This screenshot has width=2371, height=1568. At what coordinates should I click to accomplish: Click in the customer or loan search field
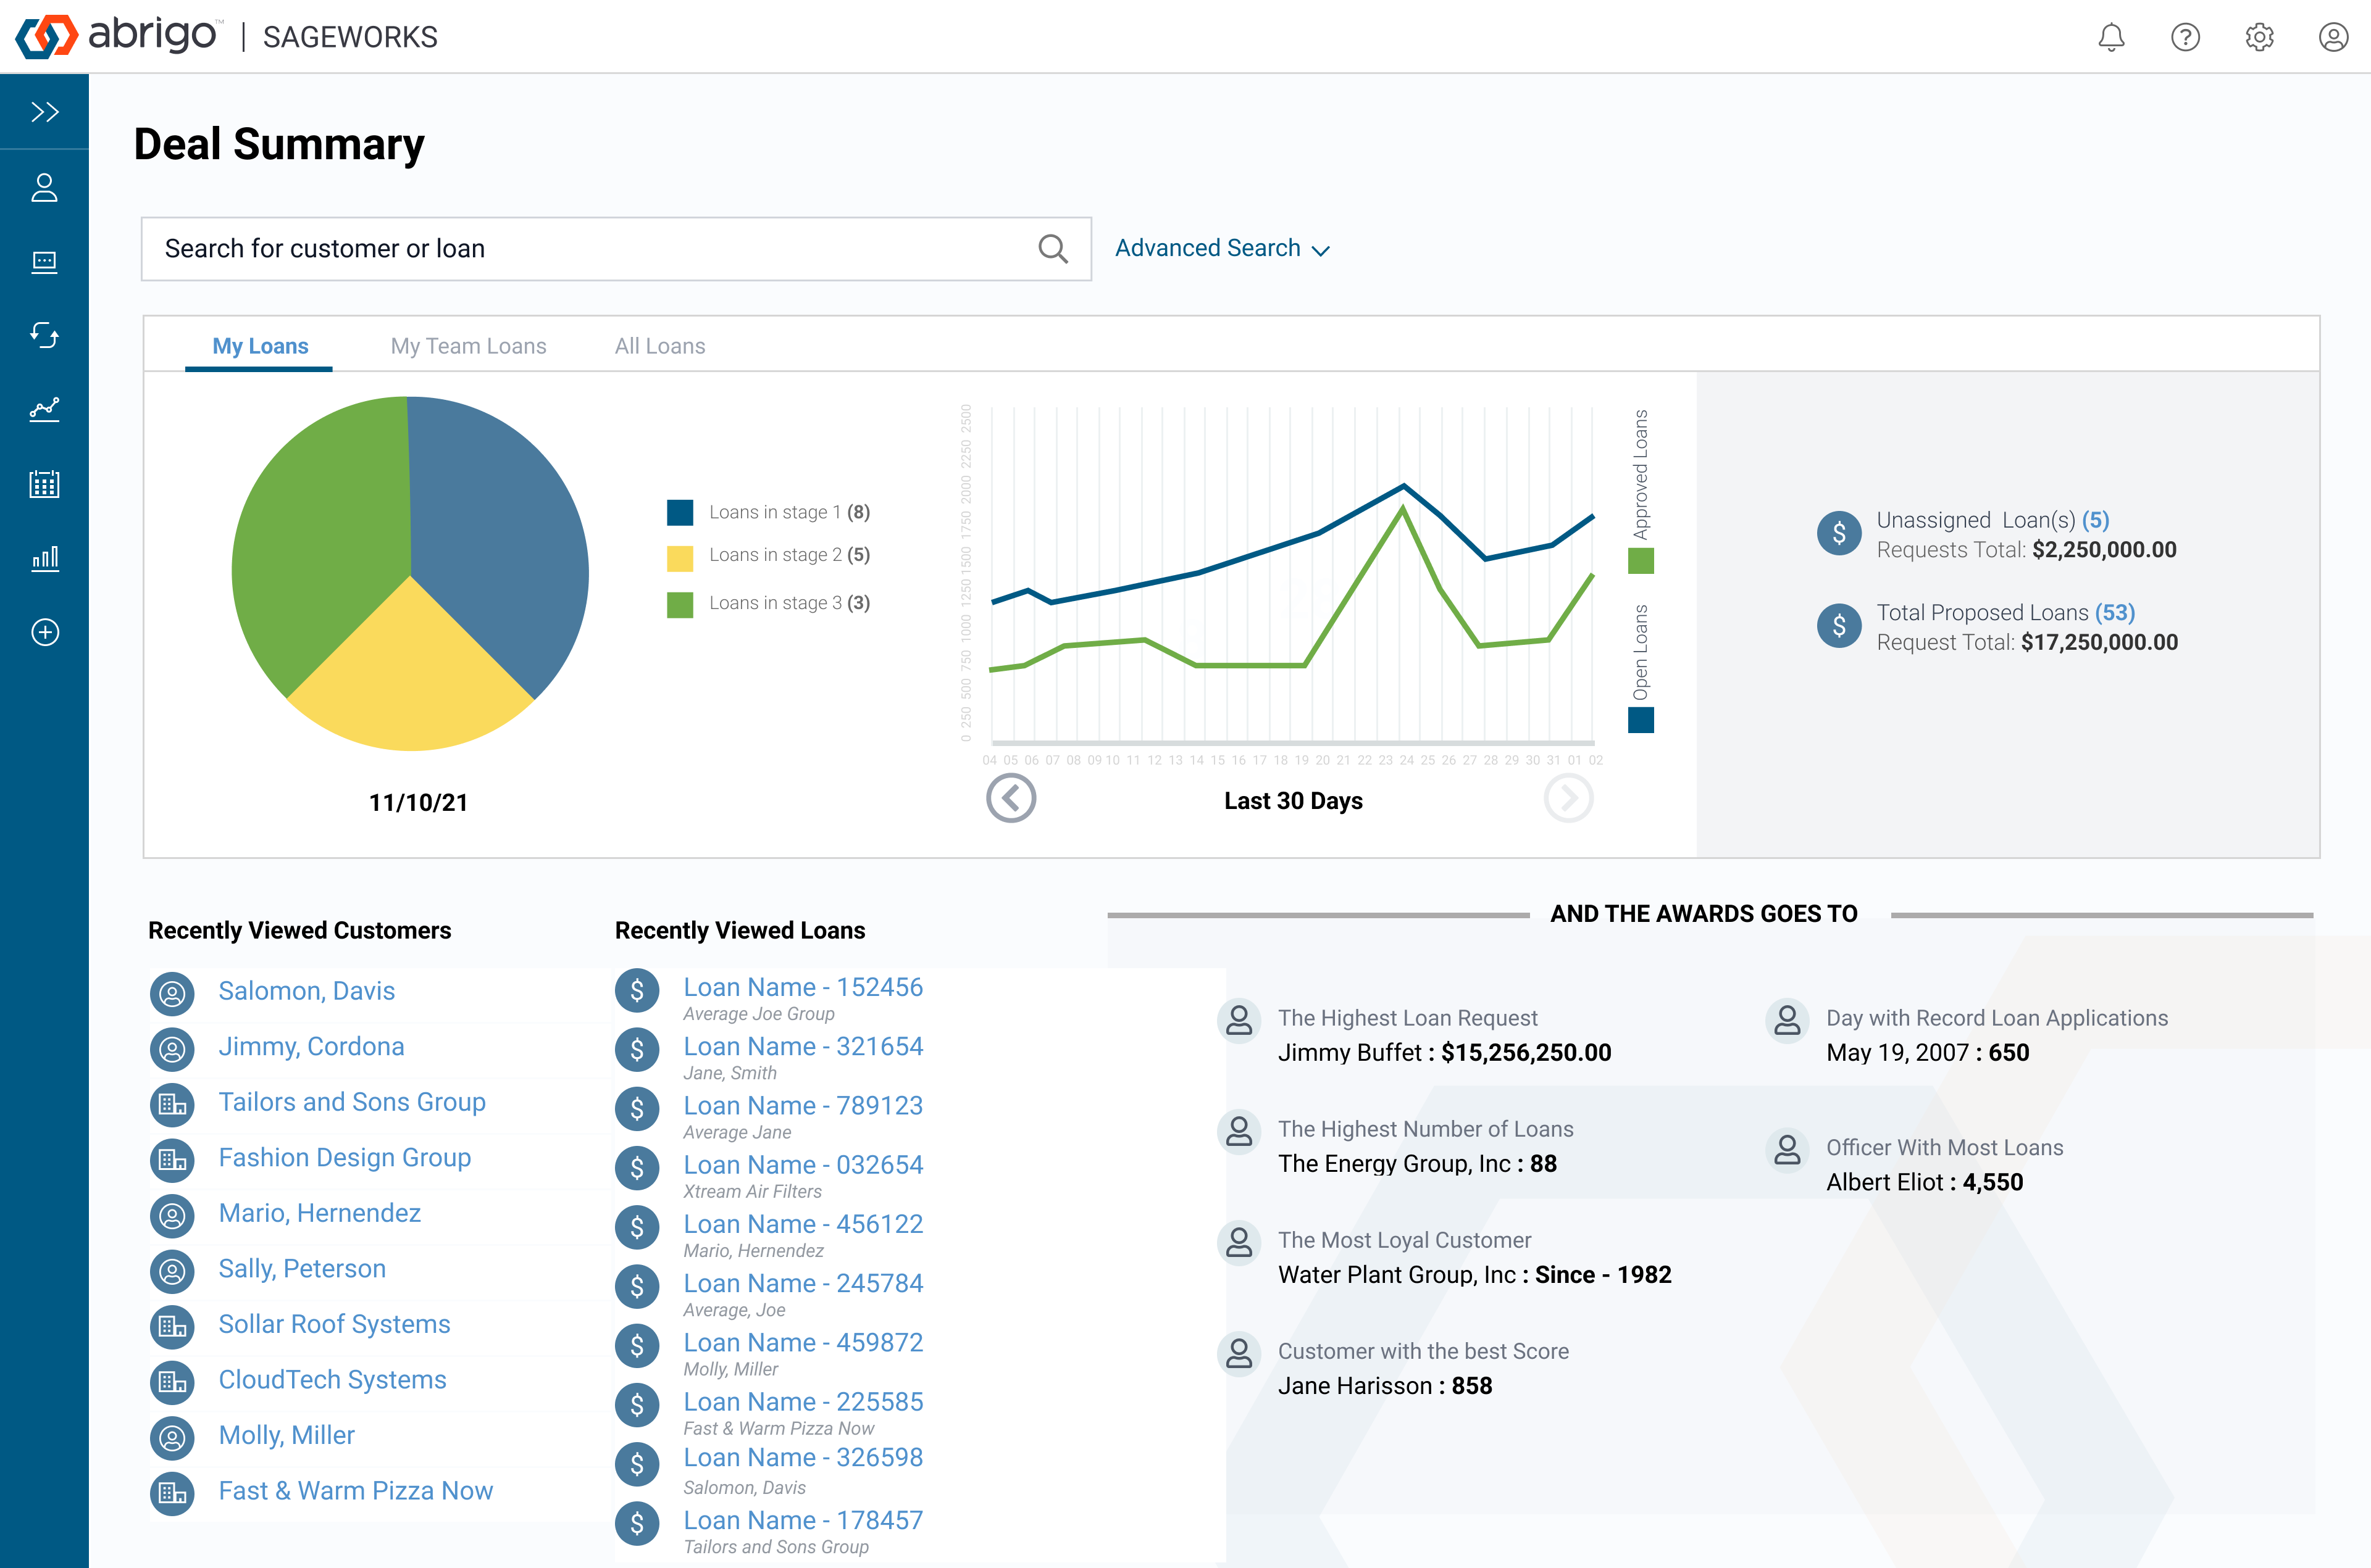coord(590,249)
